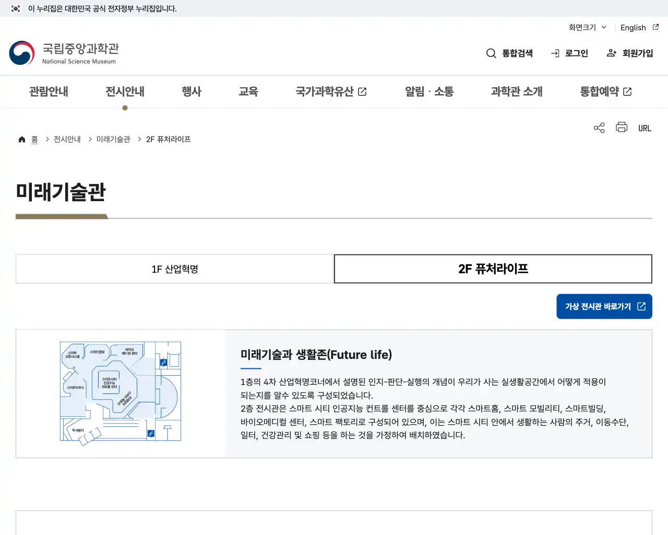This screenshot has width=668, height=535.
Task: Click 전시안내 in the breadcrumb trail
Action: click(x=67, y=139)
